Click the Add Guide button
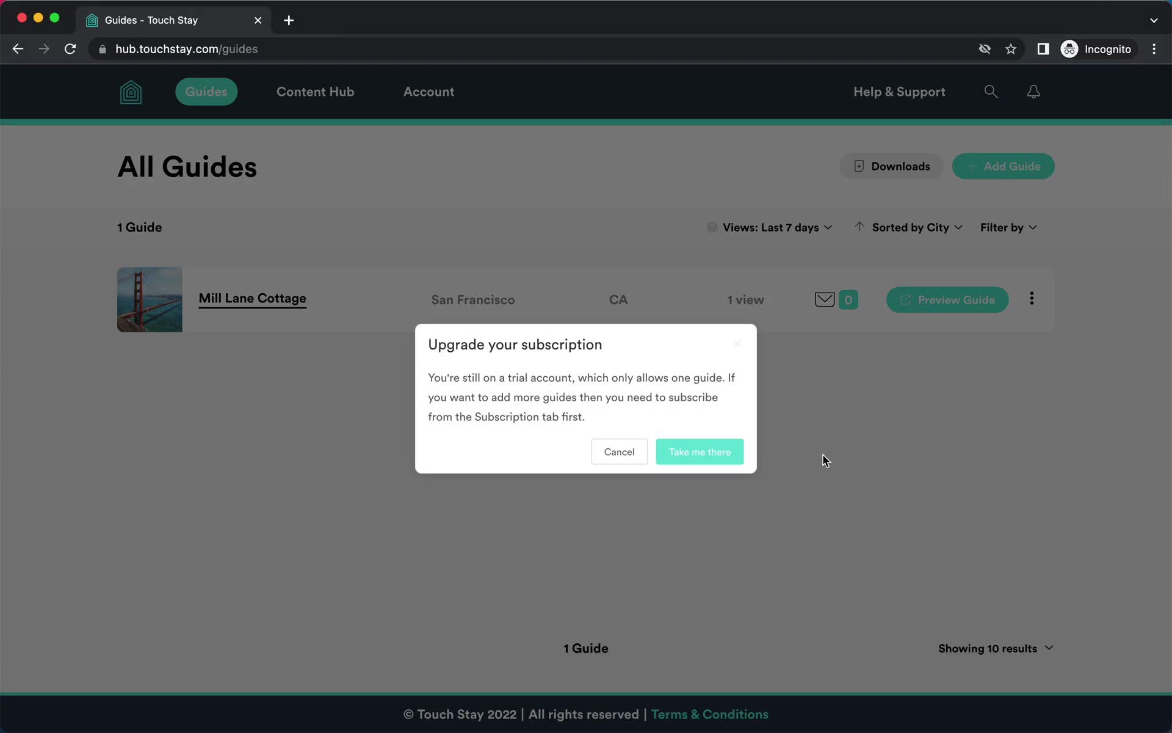 [1003, 166]
